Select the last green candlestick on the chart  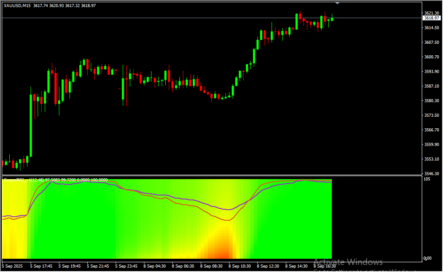click(332, 19)
